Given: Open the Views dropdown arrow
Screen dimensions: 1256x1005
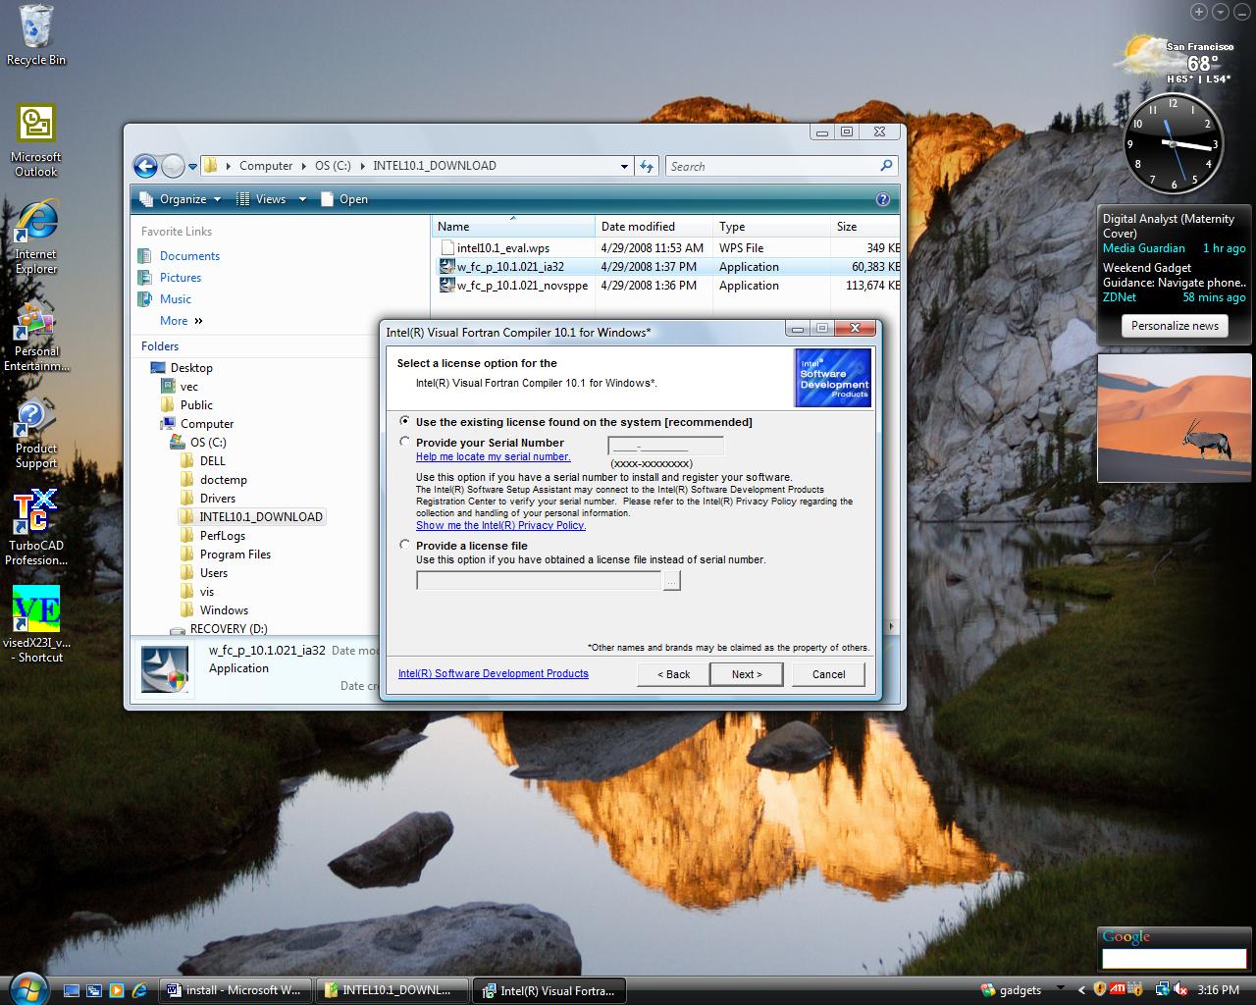Looking at the screenshot, I should 302,199.
